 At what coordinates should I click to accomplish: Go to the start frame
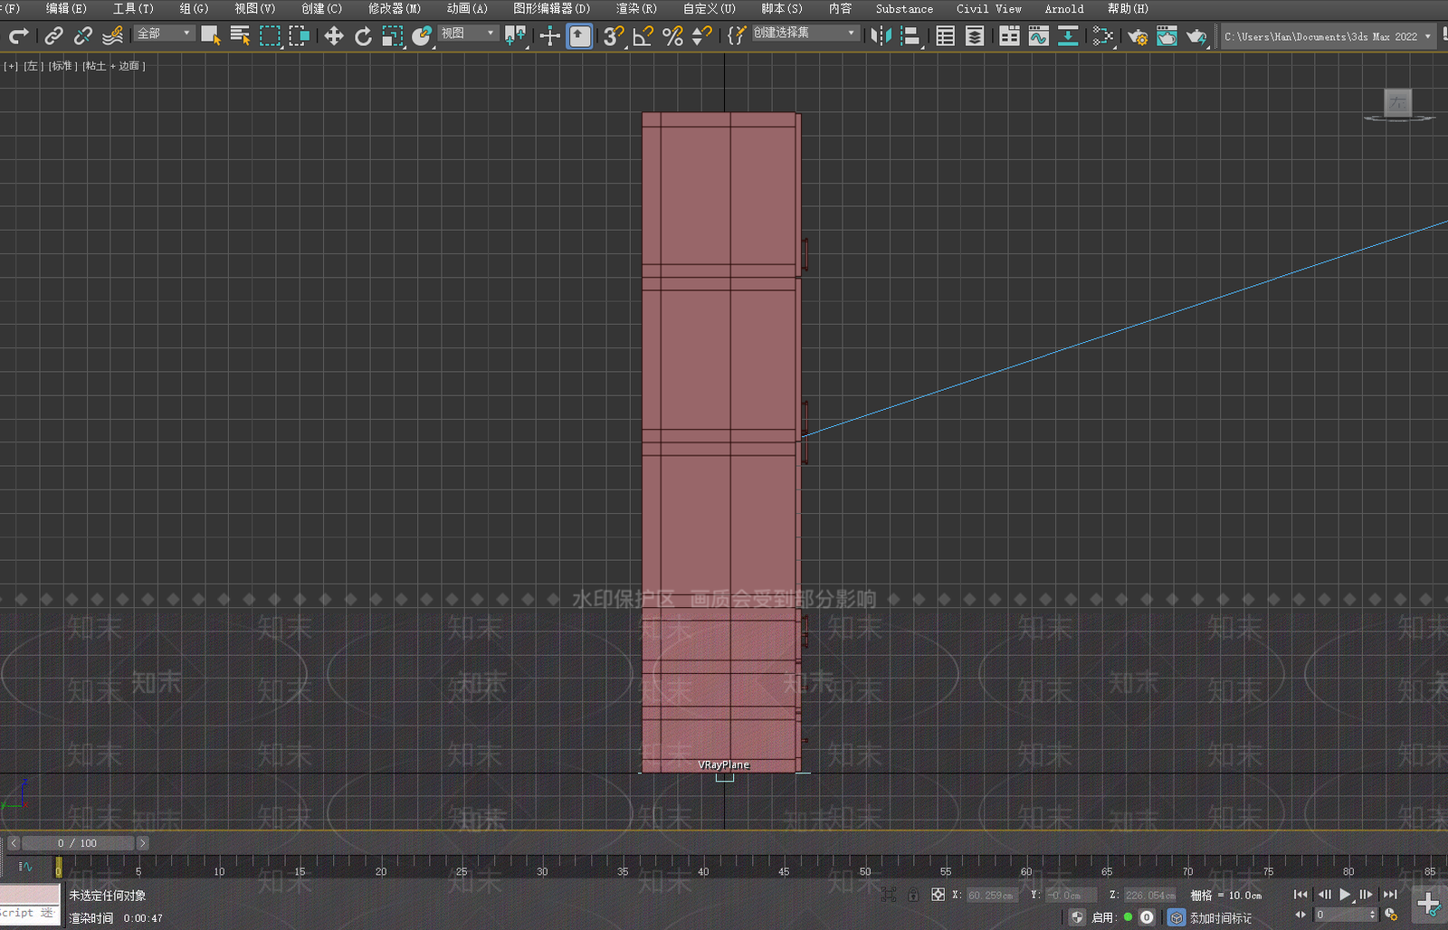(x=1300, y=895)
